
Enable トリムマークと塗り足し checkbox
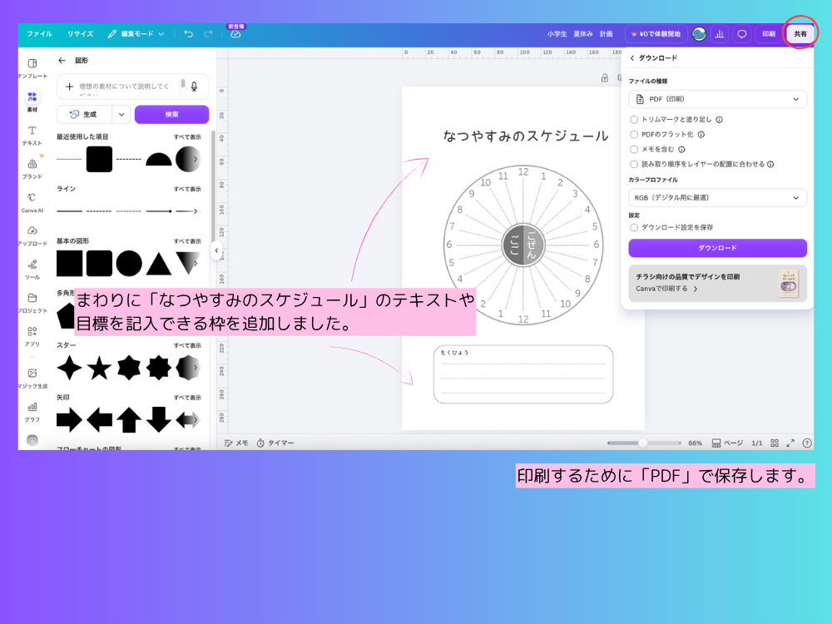633,119
